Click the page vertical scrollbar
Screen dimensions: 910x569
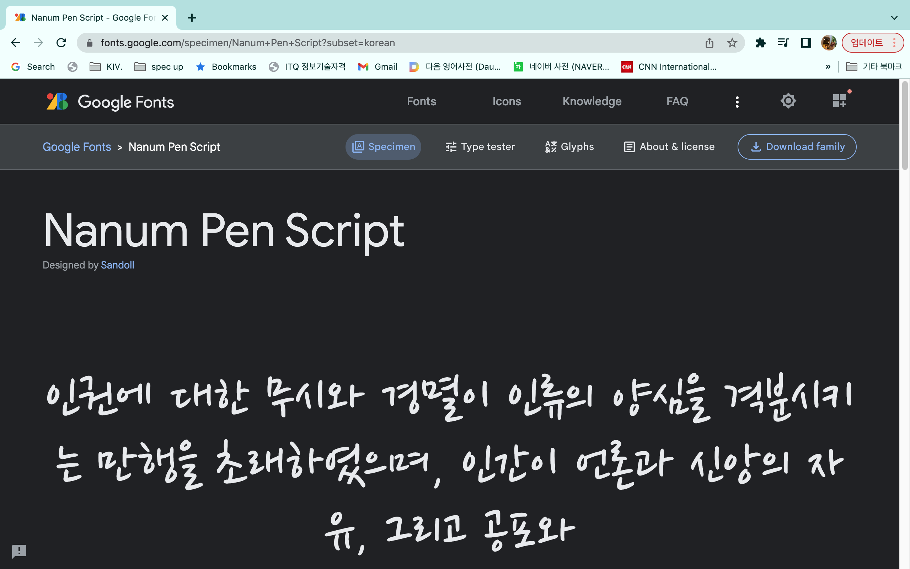[905, 125]
